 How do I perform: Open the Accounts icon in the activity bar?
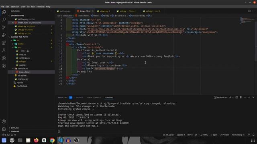coord(4,121)
